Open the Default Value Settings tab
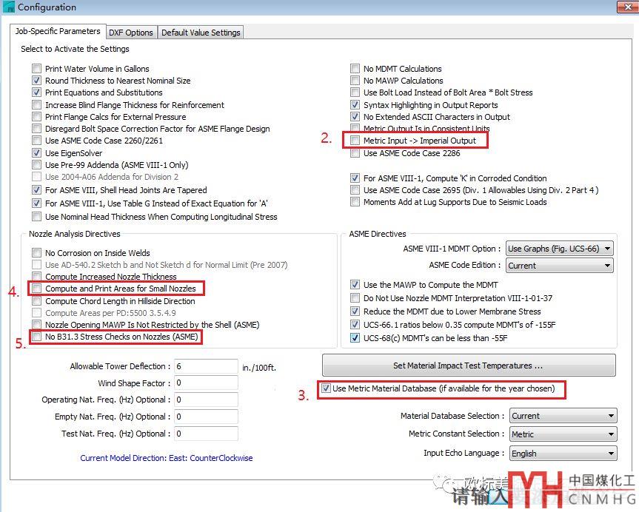 (201, 33)
